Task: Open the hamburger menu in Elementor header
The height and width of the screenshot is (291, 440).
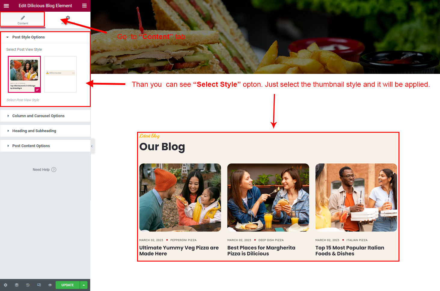Action: tap(6, 6)
